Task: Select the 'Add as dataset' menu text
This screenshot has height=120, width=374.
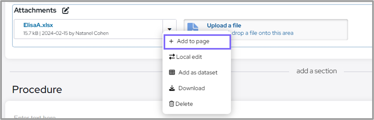Action: click(198, 72)
